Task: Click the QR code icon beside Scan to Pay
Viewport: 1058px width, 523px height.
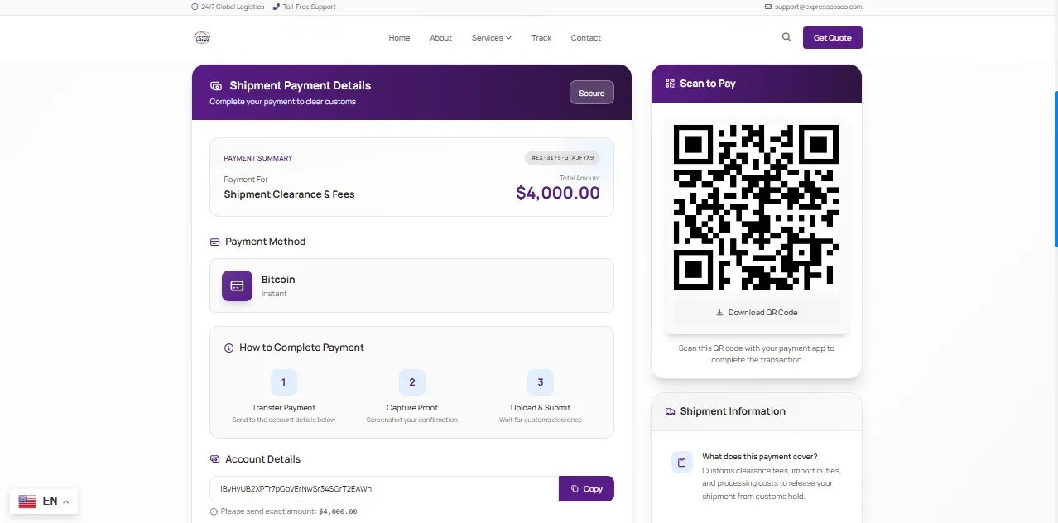Action: [x=670, y=84]
